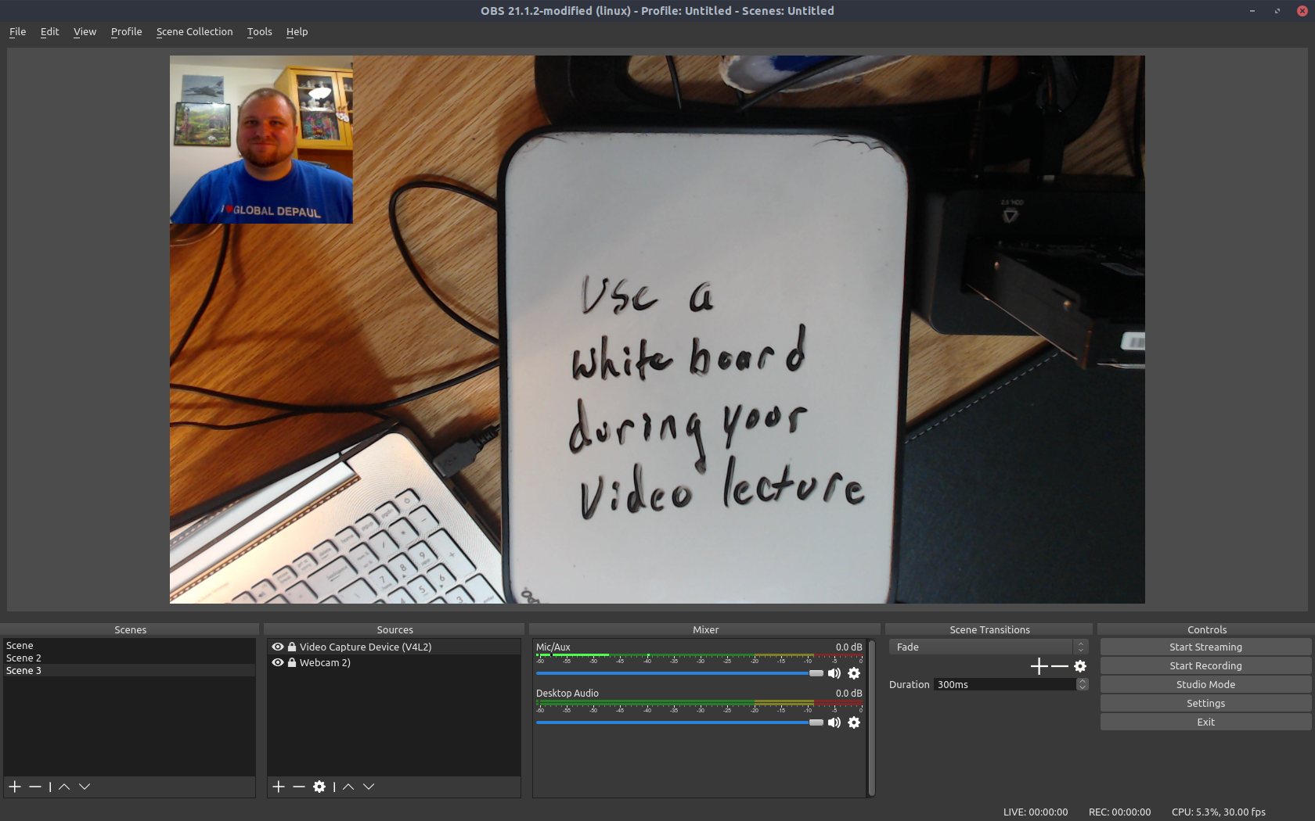
Task: Click the Duration 300ms stepper arrows
Action: point(1082,684)
